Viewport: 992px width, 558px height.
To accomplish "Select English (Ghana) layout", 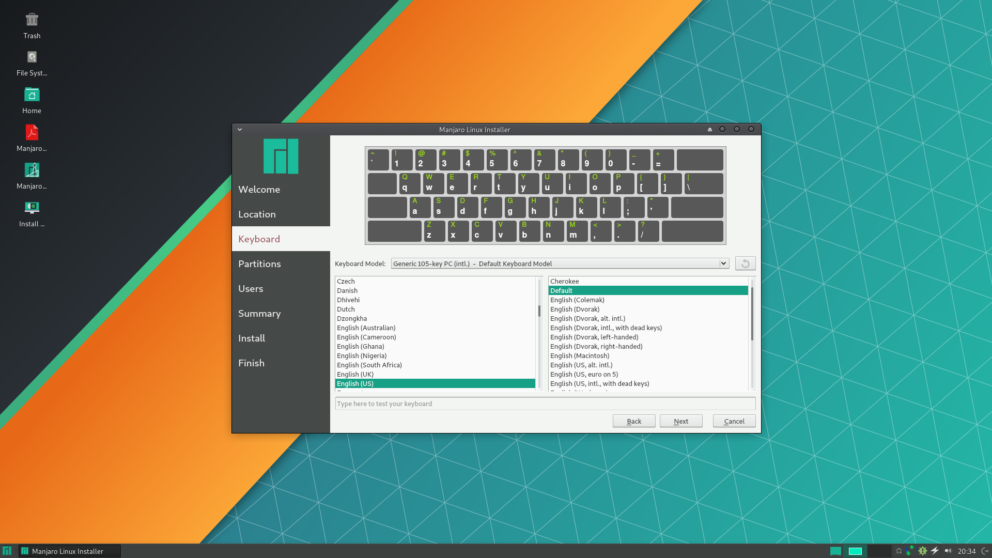I will (x=435, y=346).
